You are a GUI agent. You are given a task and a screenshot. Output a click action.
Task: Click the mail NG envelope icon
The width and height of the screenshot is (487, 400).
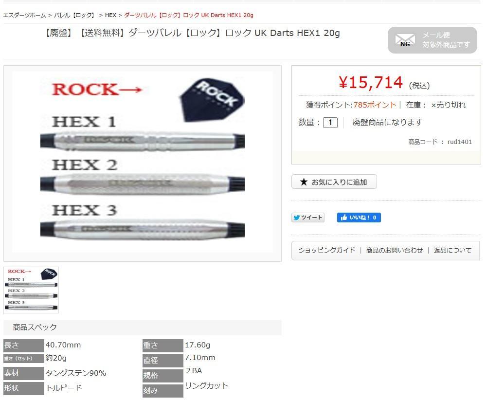coord(405,40)
